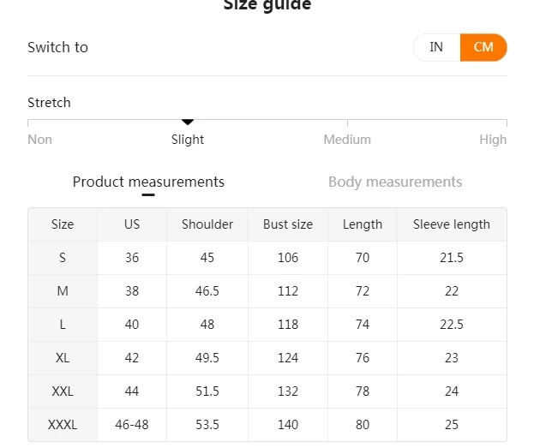Click the Sleeve length column header
Viewport: 534px width, 448px height.
[452, 224]
